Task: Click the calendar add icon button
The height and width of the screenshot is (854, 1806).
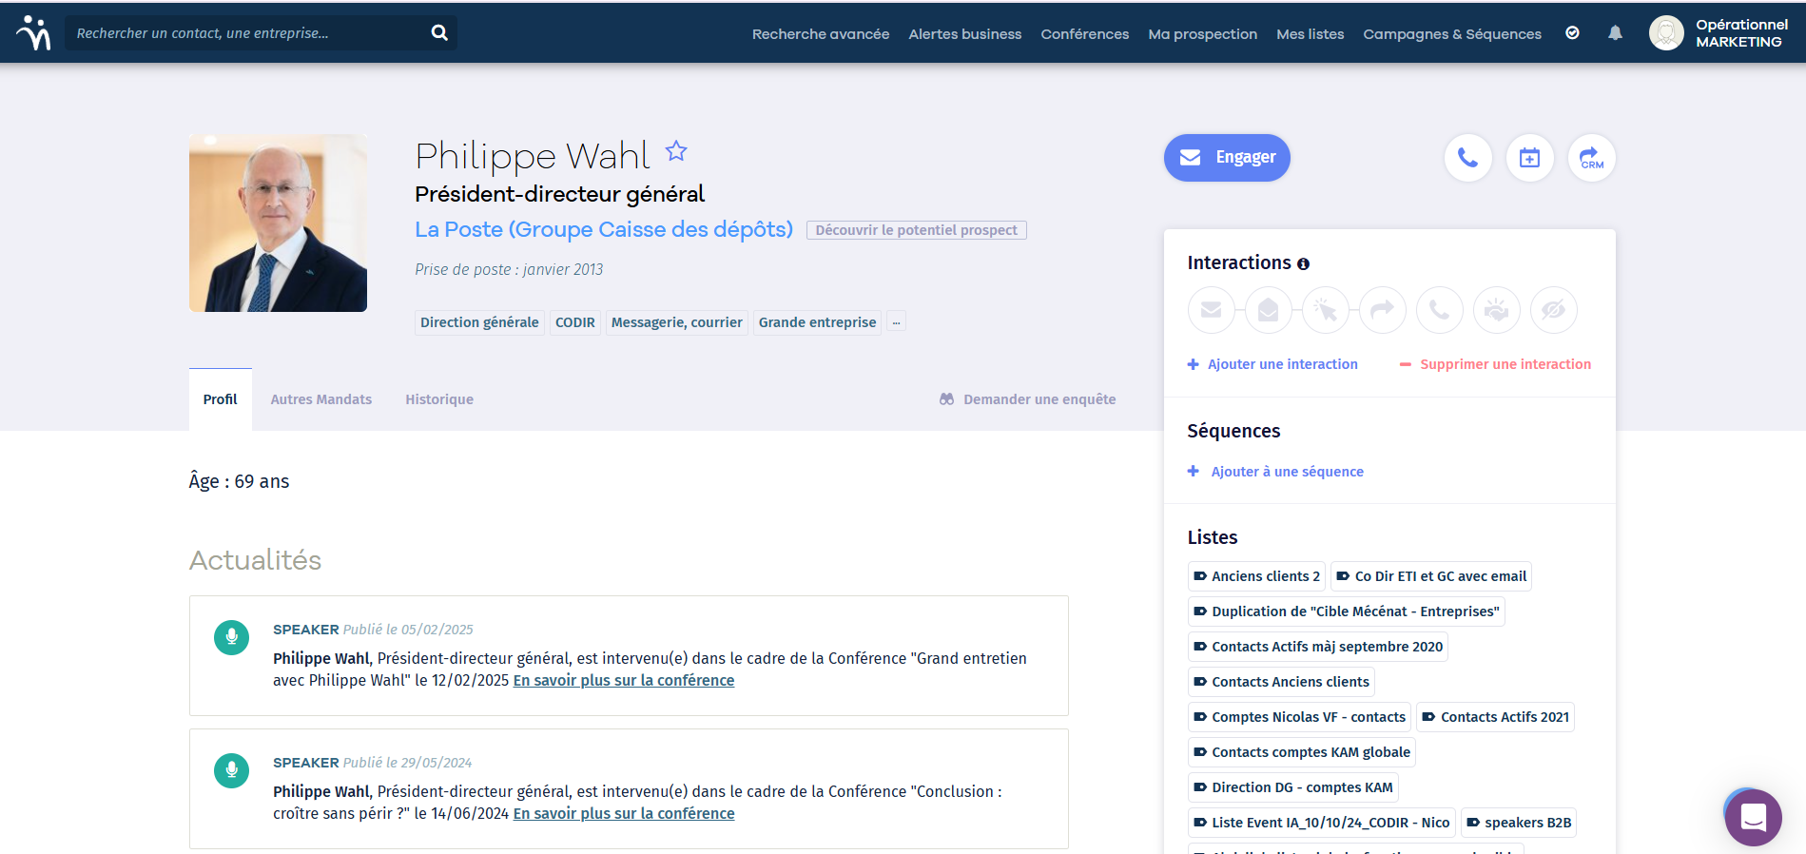Action: point(1530,158)
